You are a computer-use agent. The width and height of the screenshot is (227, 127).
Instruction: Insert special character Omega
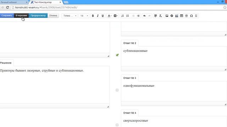(x=192, y=16)
